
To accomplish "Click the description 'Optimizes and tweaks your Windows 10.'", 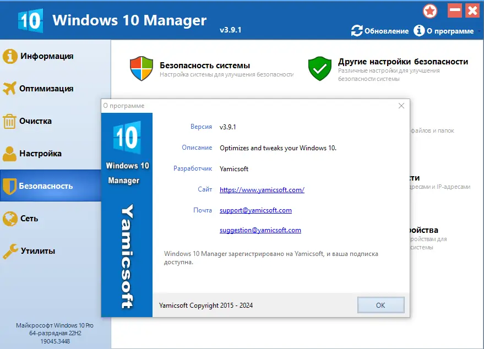I will [x=278, y=148].
